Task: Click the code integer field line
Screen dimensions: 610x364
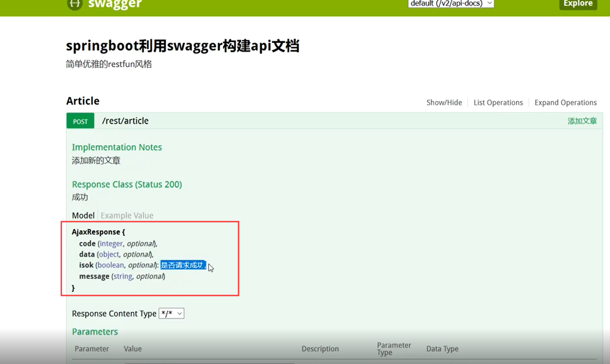Action: tap(118, 244)
